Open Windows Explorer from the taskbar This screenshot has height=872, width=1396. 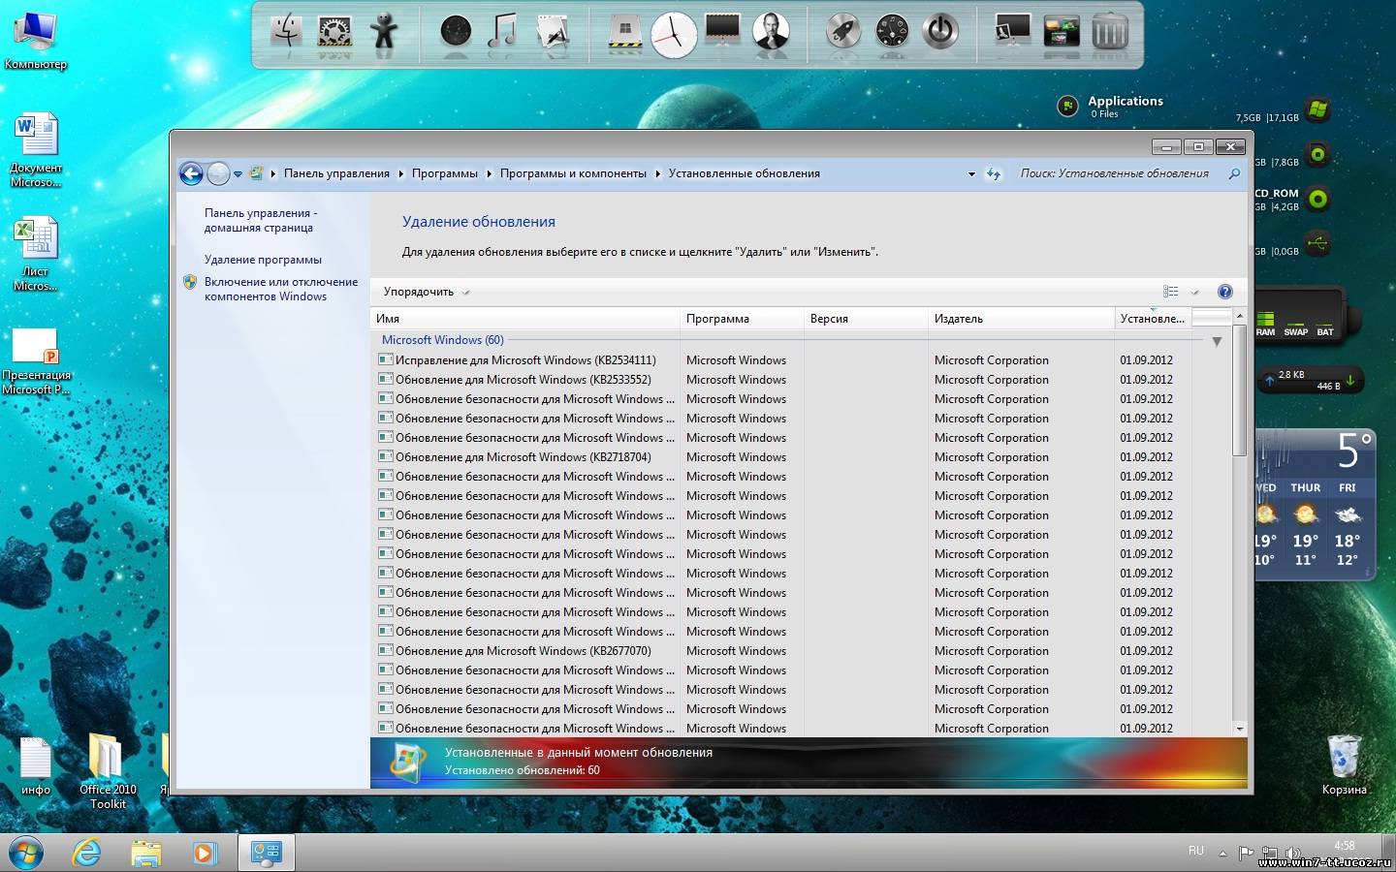pyautogui.click(x=145, y=853)
